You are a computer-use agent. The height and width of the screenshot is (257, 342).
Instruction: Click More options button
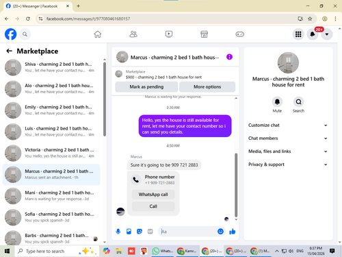(x=207, y=87)
